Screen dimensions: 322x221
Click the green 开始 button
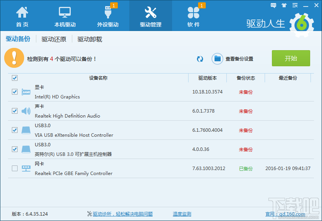click(291, 58)
